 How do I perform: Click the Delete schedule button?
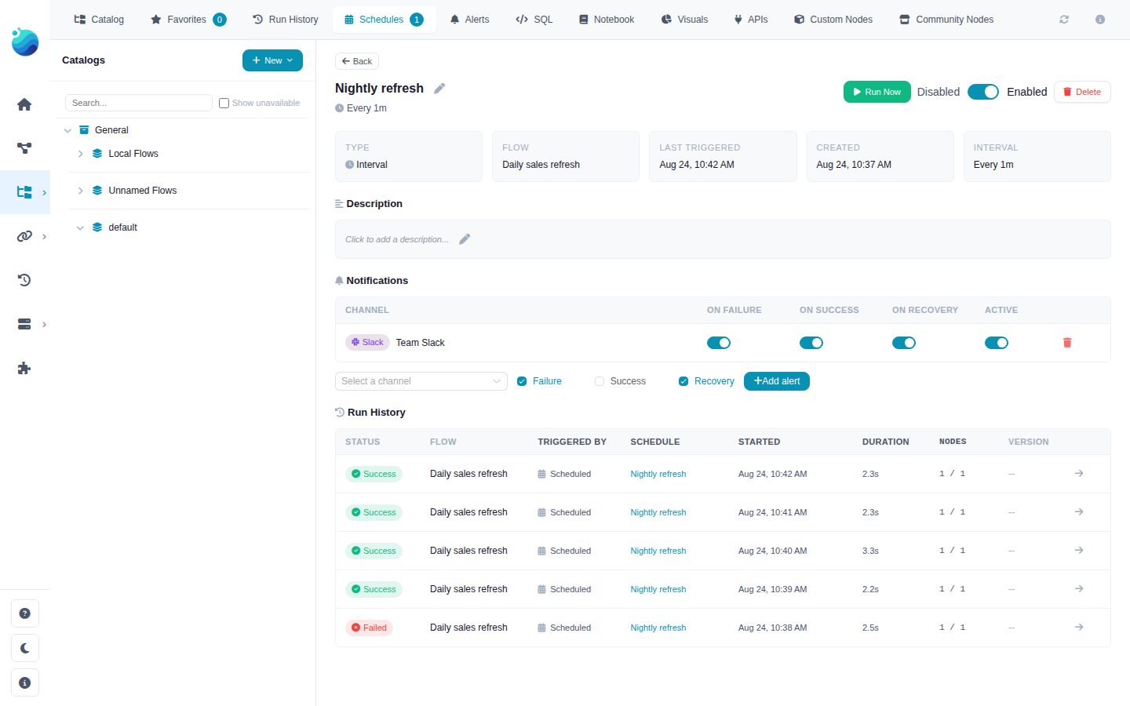pos(1082,92)
